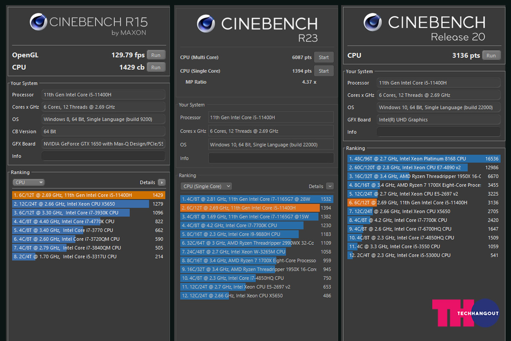Select the Core i7-3720QM ranking row
The height and width of the screenshot is (341, 511).
click(89, 239)
